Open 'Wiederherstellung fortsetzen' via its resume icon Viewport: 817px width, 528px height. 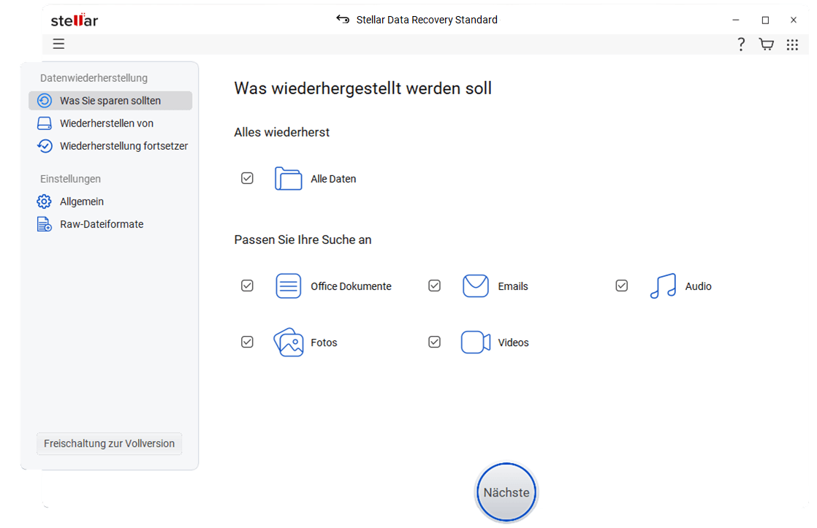[x=45, y=145]
